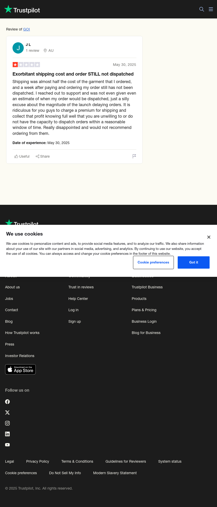Open the GOI company link
The image size is (217, 507).
[x=27, y=29]
